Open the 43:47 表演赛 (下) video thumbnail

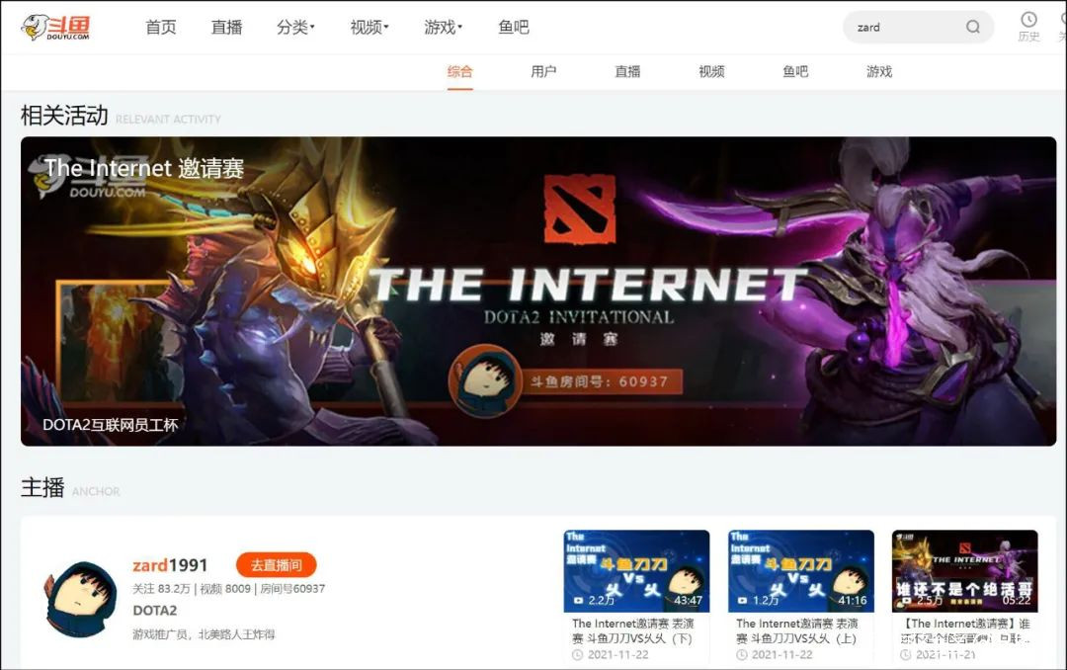(x=636, y=571)
